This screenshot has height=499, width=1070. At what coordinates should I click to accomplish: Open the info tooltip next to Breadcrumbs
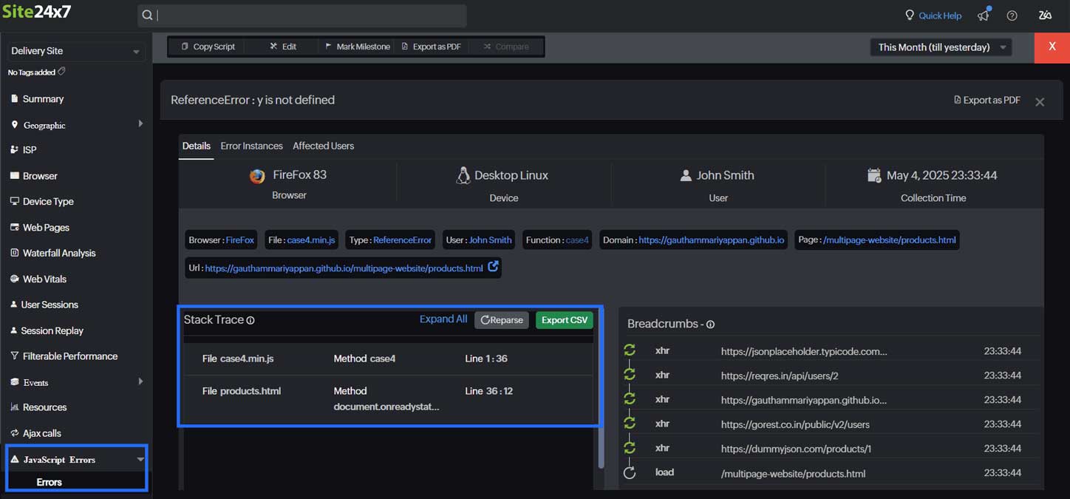coord(709,325)
